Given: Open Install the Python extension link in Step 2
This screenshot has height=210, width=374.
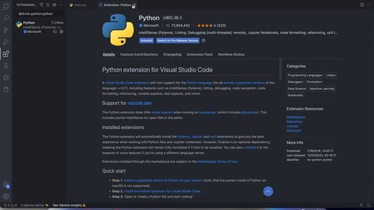Looking at the screenshot, I should [x=162, y=191].
